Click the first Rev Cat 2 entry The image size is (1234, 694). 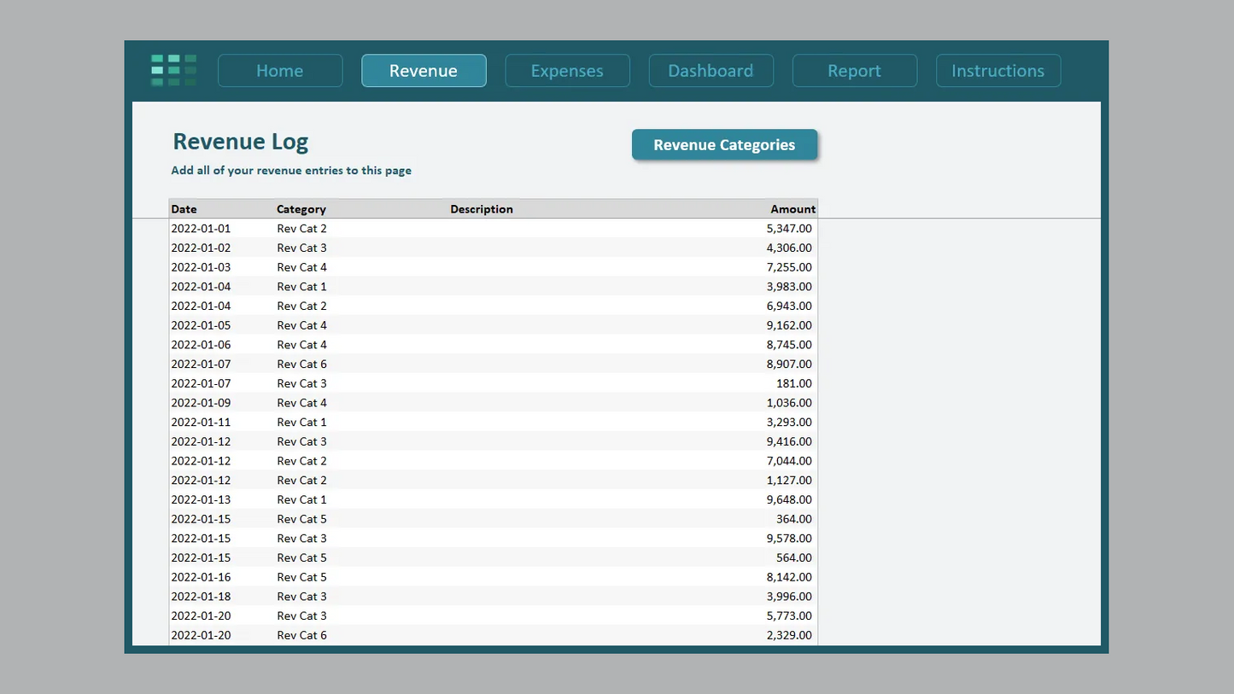pos(301,228)
